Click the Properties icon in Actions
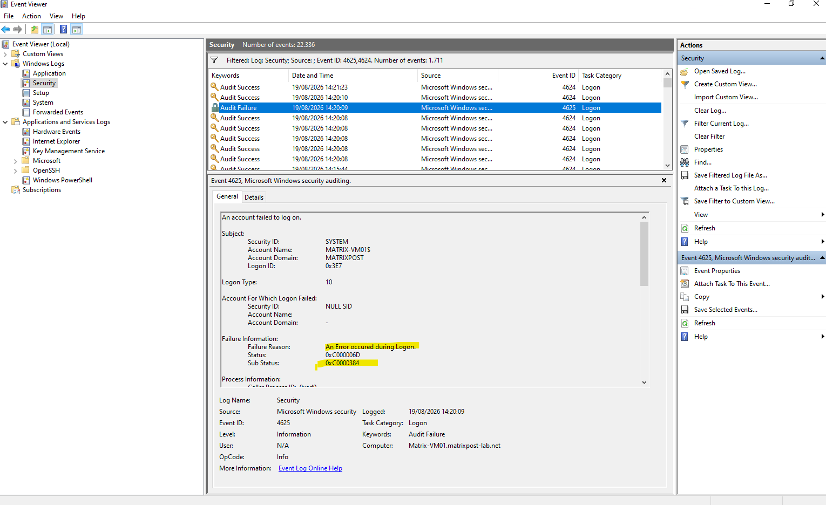 [x=685, y=149]
